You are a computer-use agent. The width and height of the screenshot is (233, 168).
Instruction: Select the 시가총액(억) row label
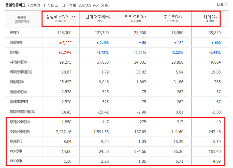[18, 62]
